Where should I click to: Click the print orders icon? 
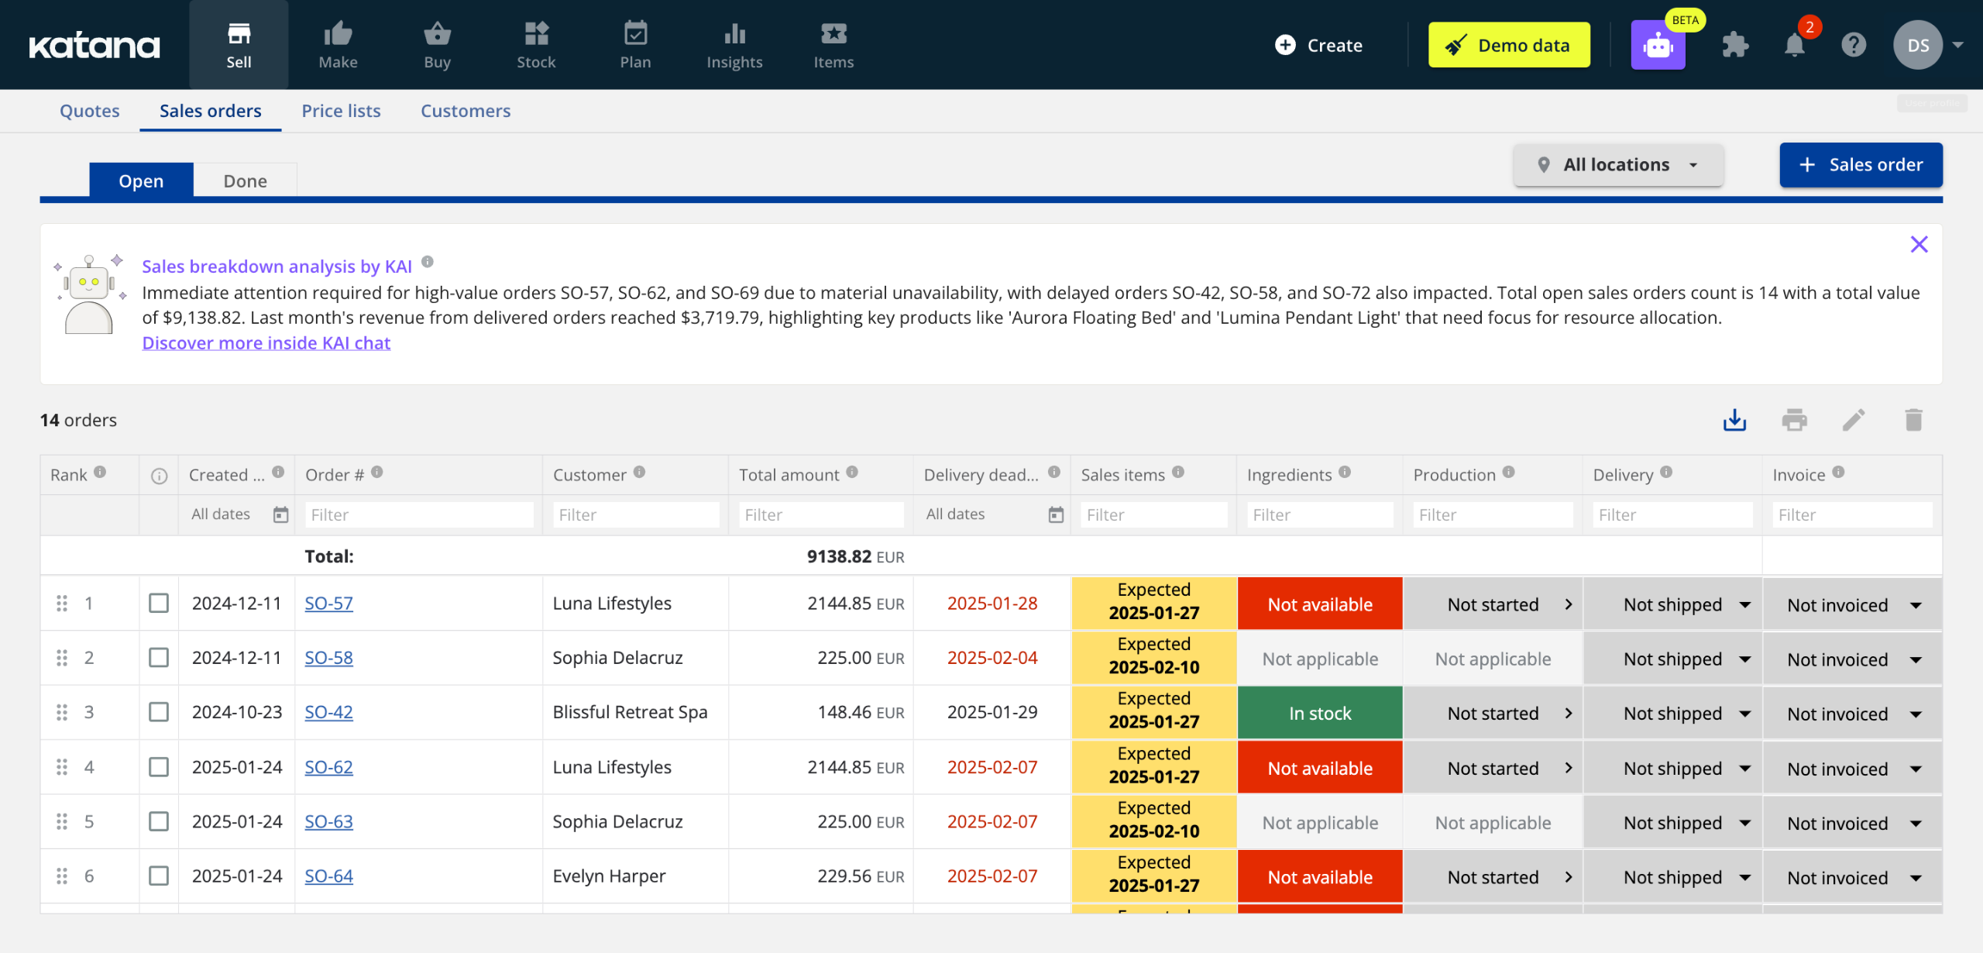click(x=1794, y=420)
